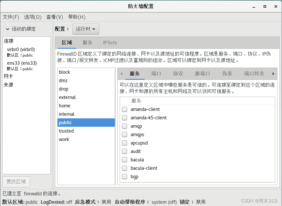This screenshot has height=206, width=282.
Task: Maximize the 防火墙配置 window
Action: (x=265, y=7)
